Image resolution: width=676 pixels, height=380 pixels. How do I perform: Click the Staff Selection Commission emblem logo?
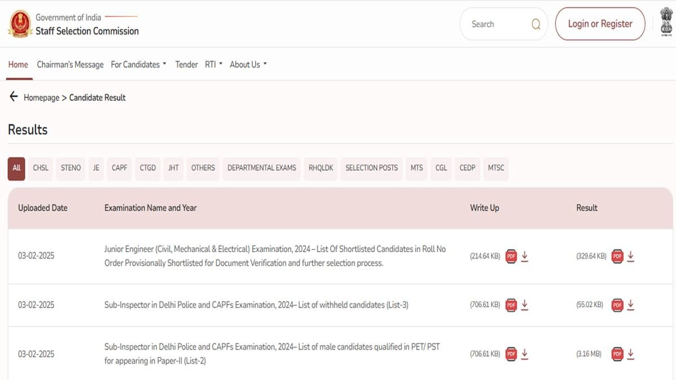19,24
